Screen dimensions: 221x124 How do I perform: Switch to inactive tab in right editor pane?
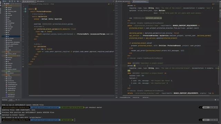(x=124, y=1)
